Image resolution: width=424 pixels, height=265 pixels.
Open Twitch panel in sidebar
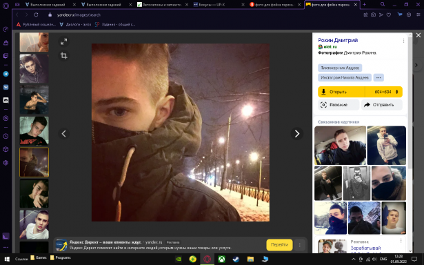[x=6, y=56]
